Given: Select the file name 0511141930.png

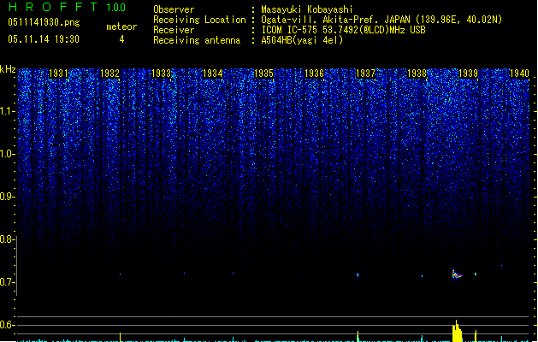Looking at the screenshot, I should click(44, 22).
